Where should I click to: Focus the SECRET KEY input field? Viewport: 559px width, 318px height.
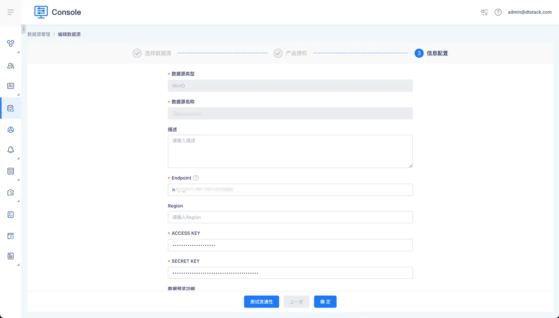(290, 273)
